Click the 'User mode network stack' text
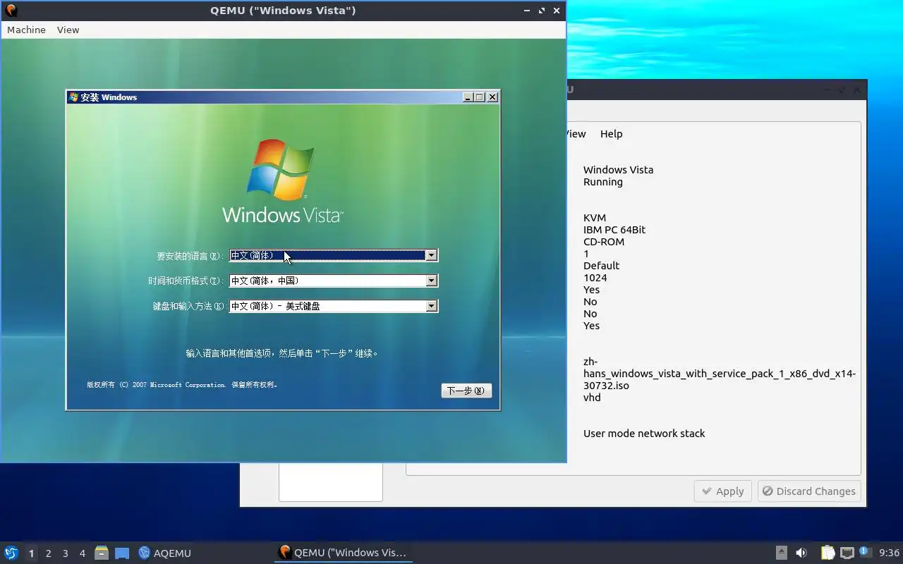Image resolution: width=903 pixels, height=564 pixels. (x=644, y=434)
